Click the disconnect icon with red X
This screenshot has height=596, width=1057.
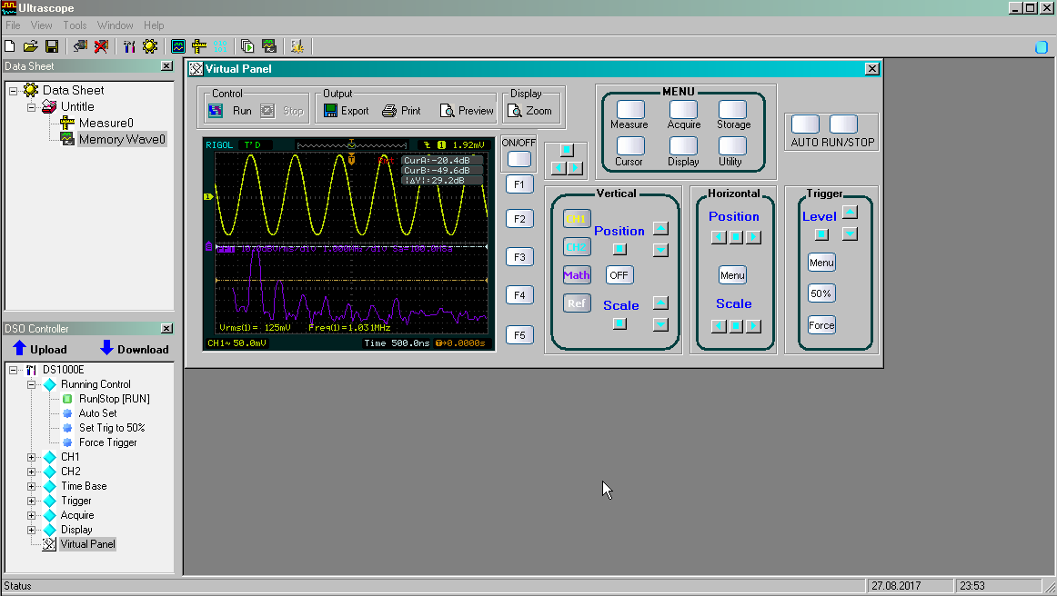click(x=101, y=46)
